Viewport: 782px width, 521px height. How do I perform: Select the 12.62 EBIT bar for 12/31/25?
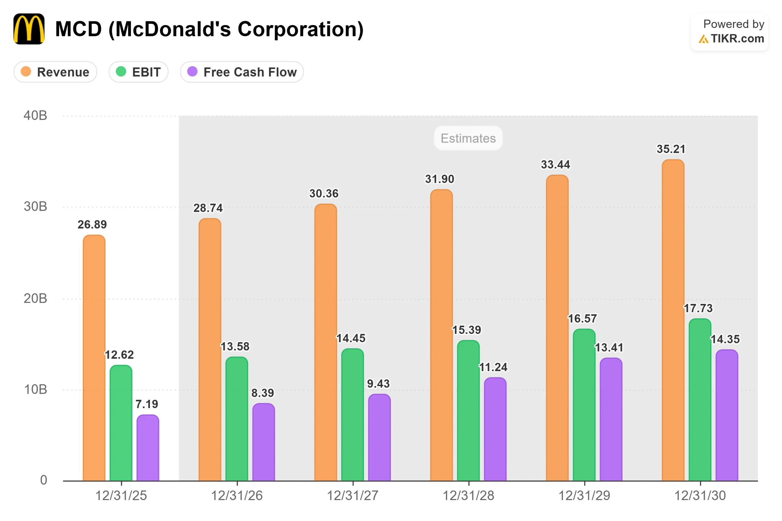(x=121, y=423)
